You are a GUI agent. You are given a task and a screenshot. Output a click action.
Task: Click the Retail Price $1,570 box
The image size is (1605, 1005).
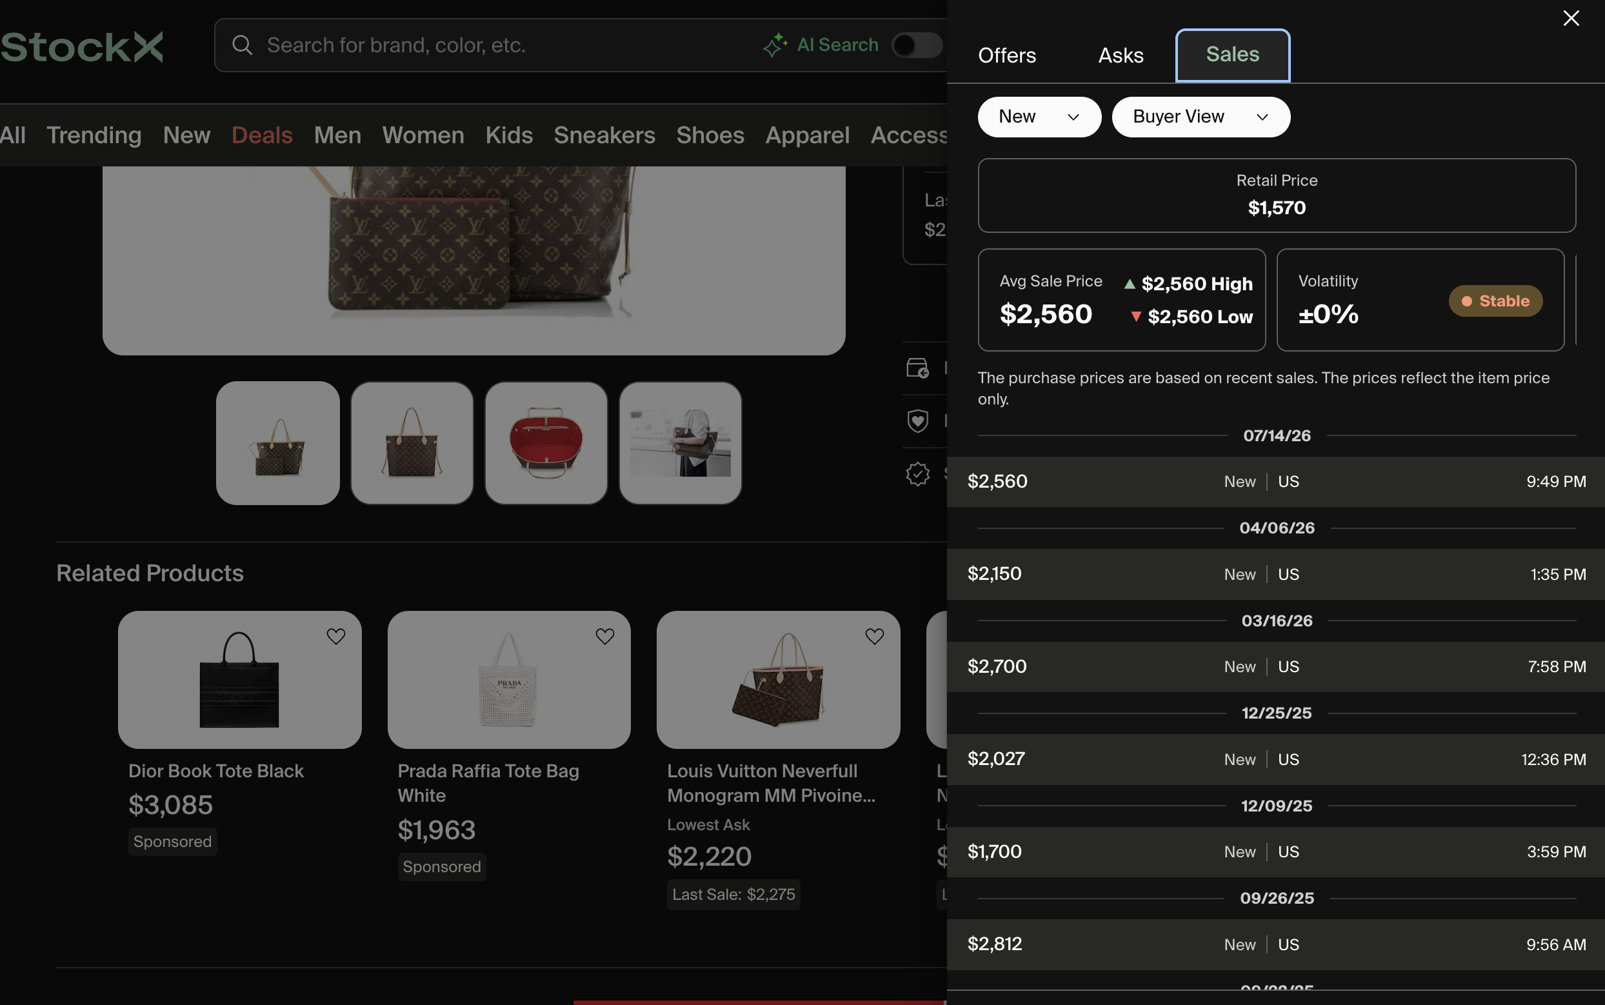click(1277, 195)
